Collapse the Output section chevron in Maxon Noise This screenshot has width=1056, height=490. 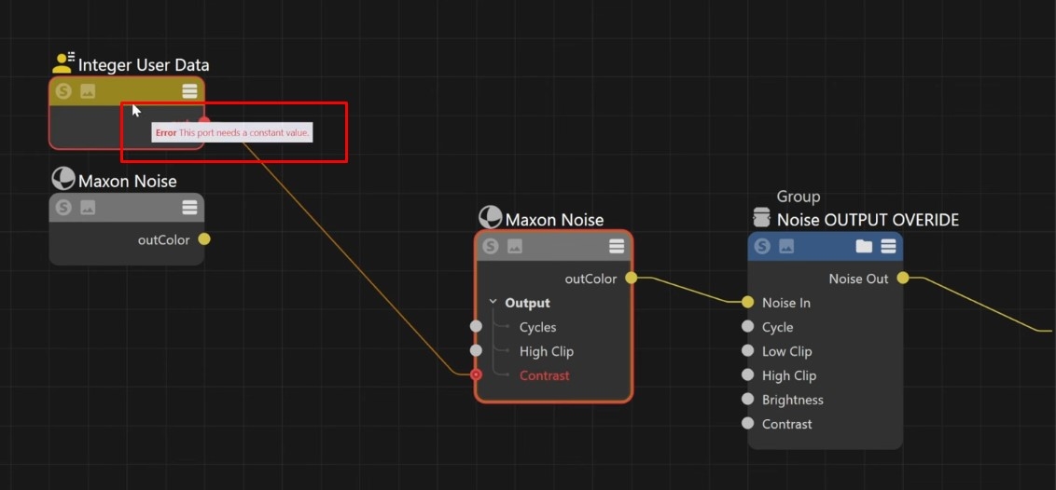tap(493, 303)
